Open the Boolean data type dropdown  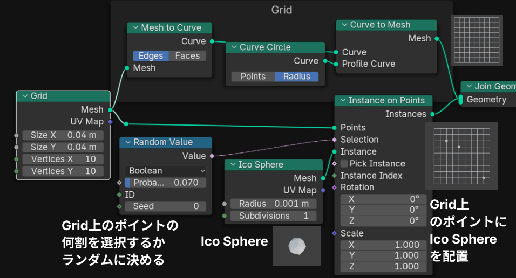pos(165,170)
